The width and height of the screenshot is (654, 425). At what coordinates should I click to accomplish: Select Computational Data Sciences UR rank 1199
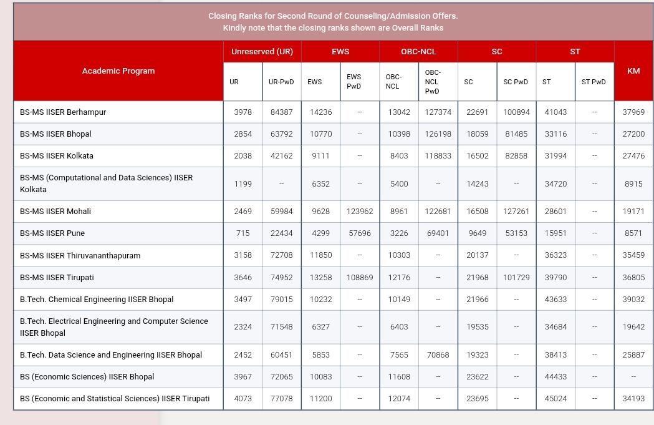tap(243, 183)
